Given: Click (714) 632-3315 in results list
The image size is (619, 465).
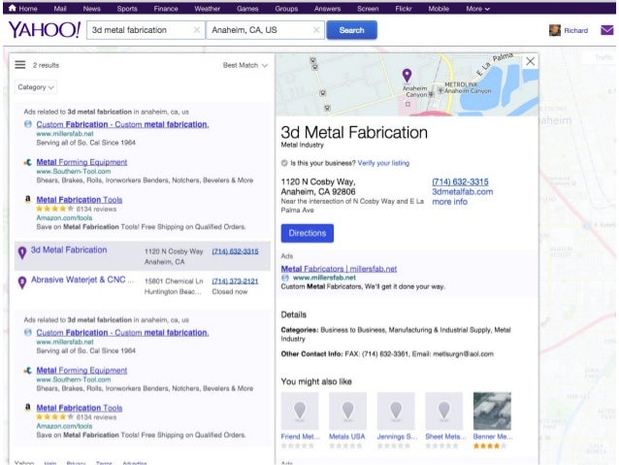Looking at the screenshot, I should [x=235, y=251].
